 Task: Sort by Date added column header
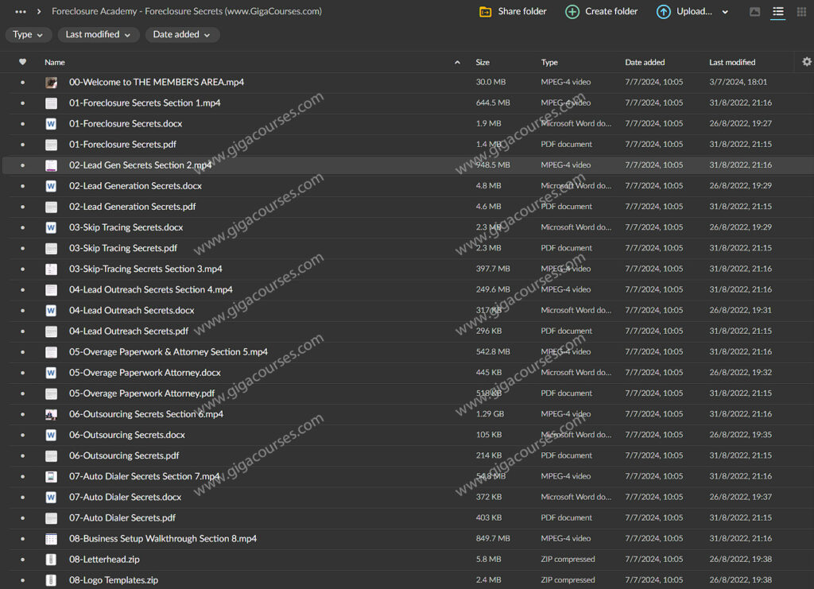645,62
